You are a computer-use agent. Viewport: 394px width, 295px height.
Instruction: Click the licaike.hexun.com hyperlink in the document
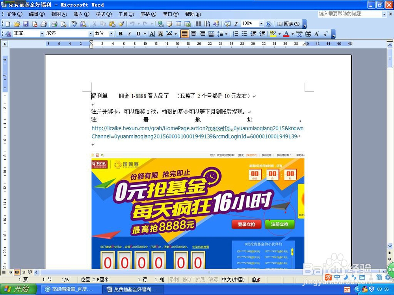pos(197,133)
